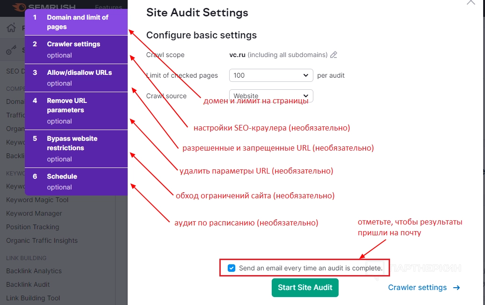The width and height of the screenshot is (485, 305).
Task: Open the Schedule step
Action: (76, 181)
